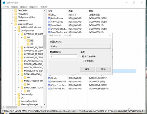
Task: Select the (默认) string value icon
Action: coord(49,15)
